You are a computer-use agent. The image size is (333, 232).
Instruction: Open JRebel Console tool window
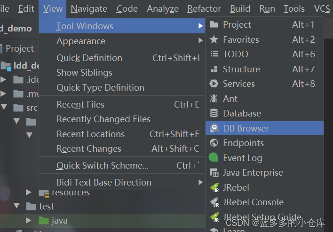(264, 202)
